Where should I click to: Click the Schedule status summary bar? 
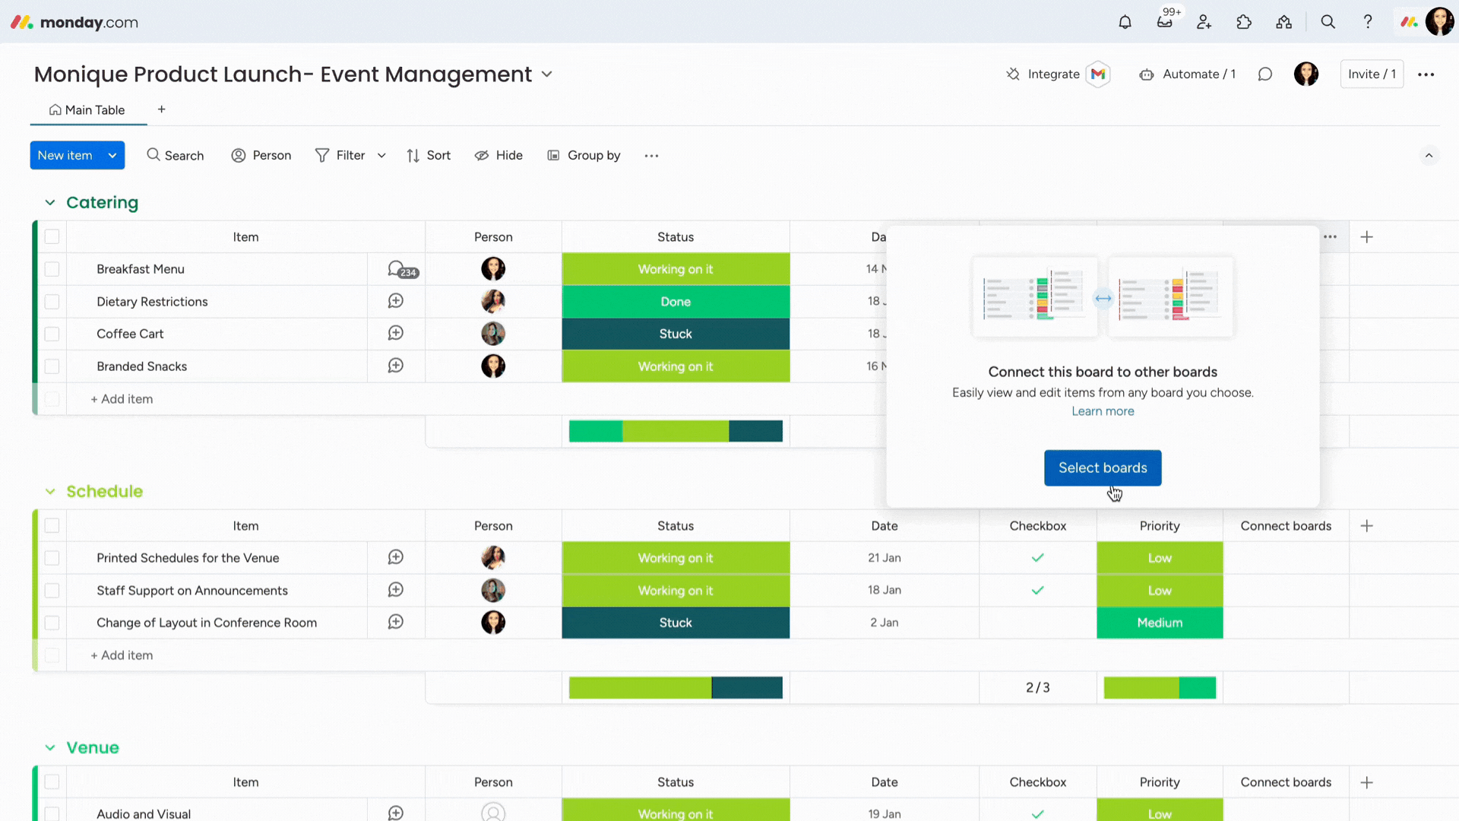coord(676,687)
